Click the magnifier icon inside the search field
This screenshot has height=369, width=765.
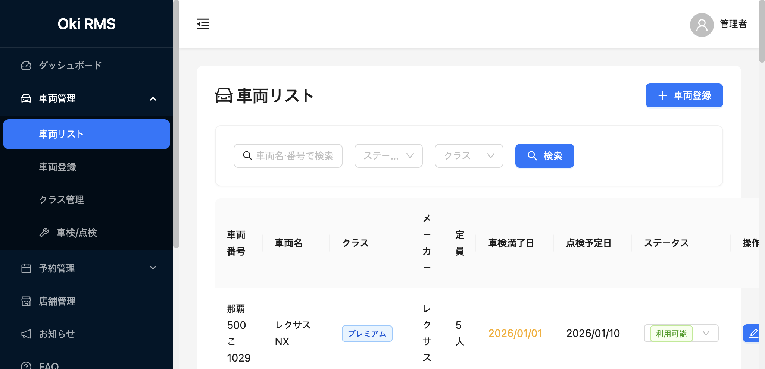[248, 156]
